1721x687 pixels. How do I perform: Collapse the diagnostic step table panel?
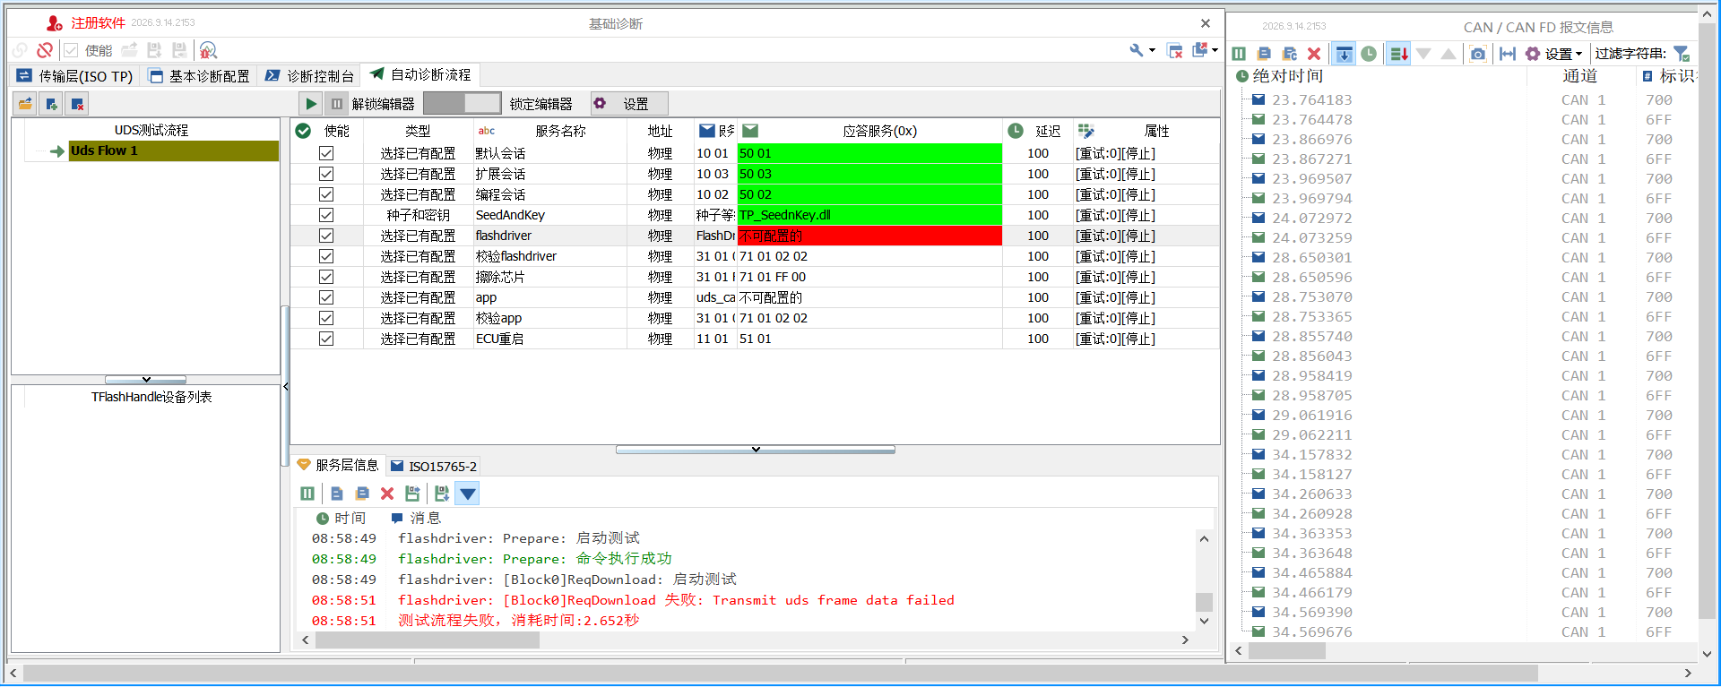[756, 450]
